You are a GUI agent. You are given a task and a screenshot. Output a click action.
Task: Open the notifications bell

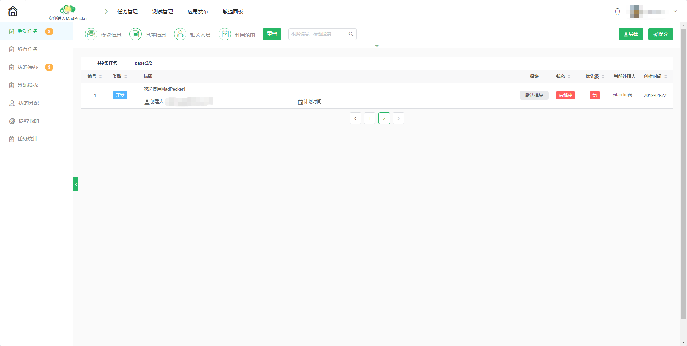pos(618,12)
